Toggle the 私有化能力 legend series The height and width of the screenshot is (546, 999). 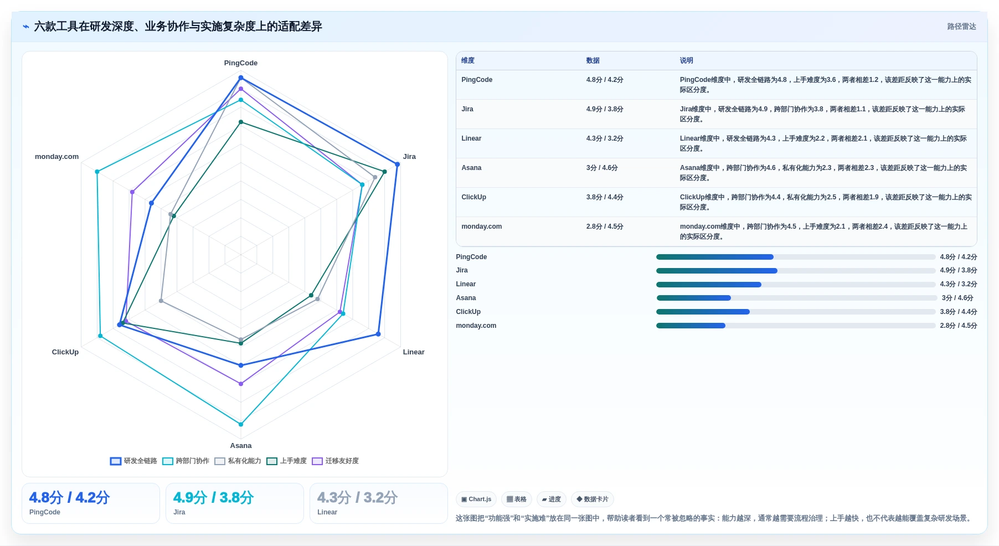point(238,461)
